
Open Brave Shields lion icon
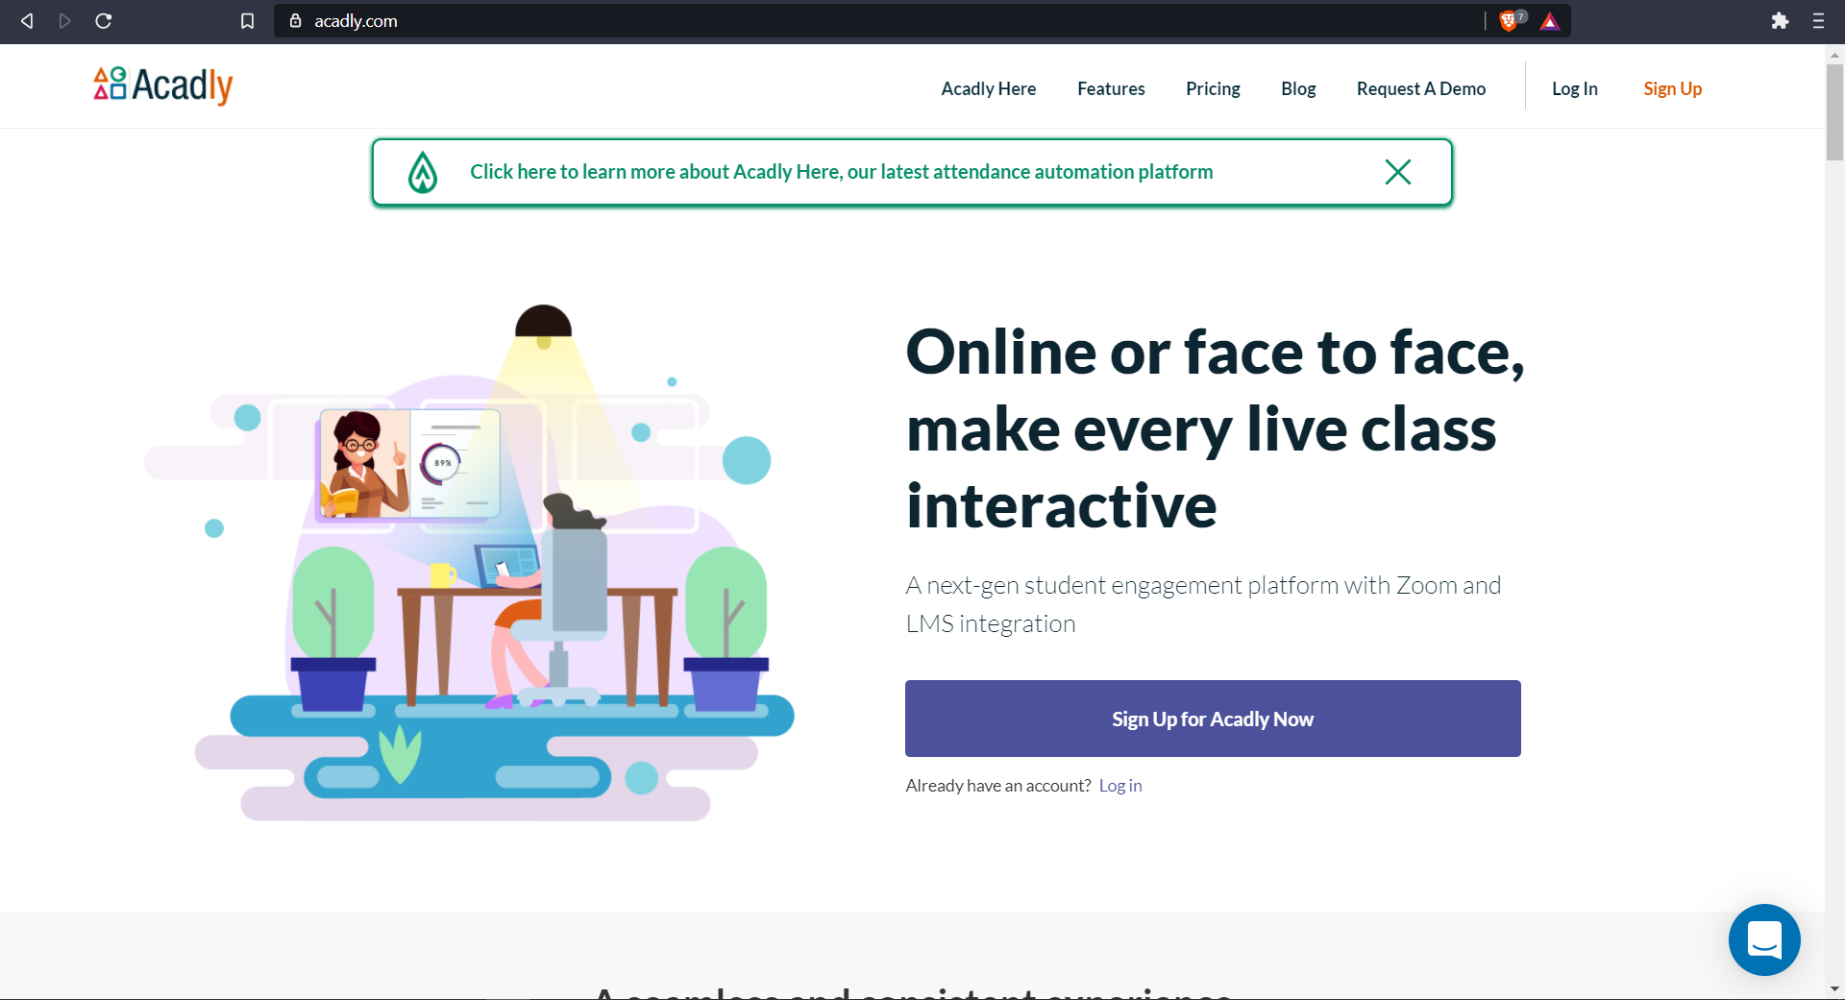pyautogui.click(x=1508, y=21)
